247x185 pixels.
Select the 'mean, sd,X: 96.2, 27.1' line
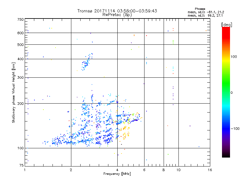(205, 15)
